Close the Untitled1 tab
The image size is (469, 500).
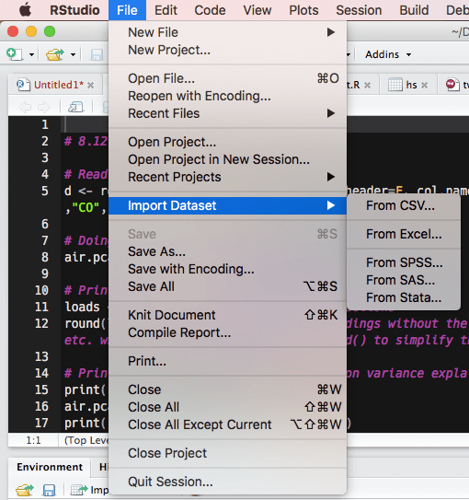(91, 85)
